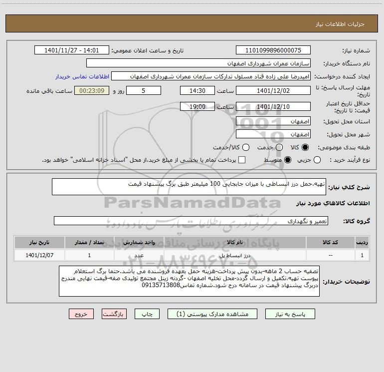Image resolution: width=384 pixels, height=372 pixels.
Task: Select the کالا/خدمت radio button
Action: coord(246,147)
